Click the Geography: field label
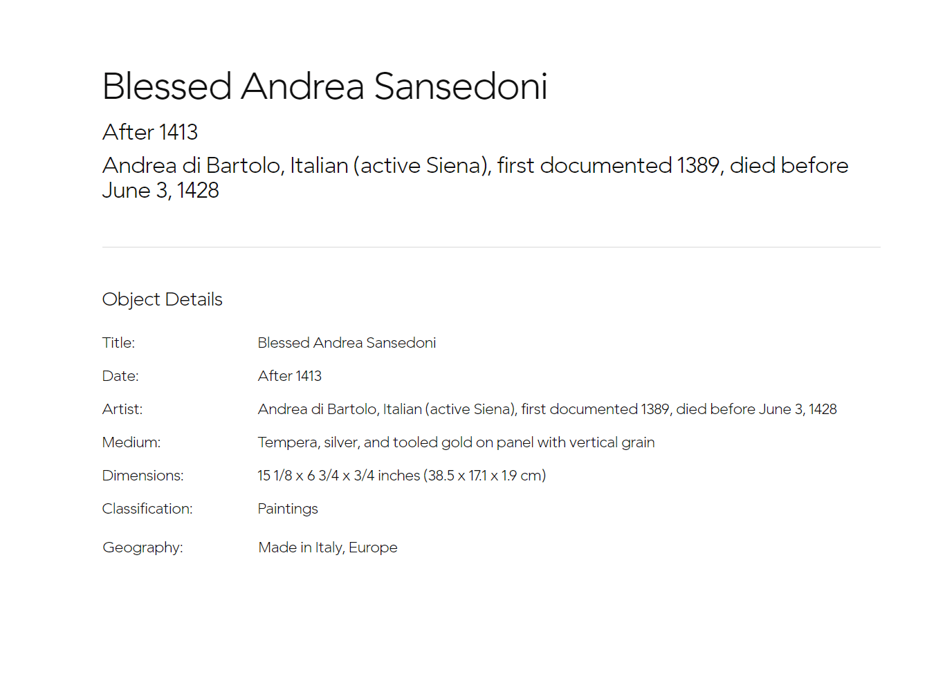945x683 pixels. coord(143,548)
